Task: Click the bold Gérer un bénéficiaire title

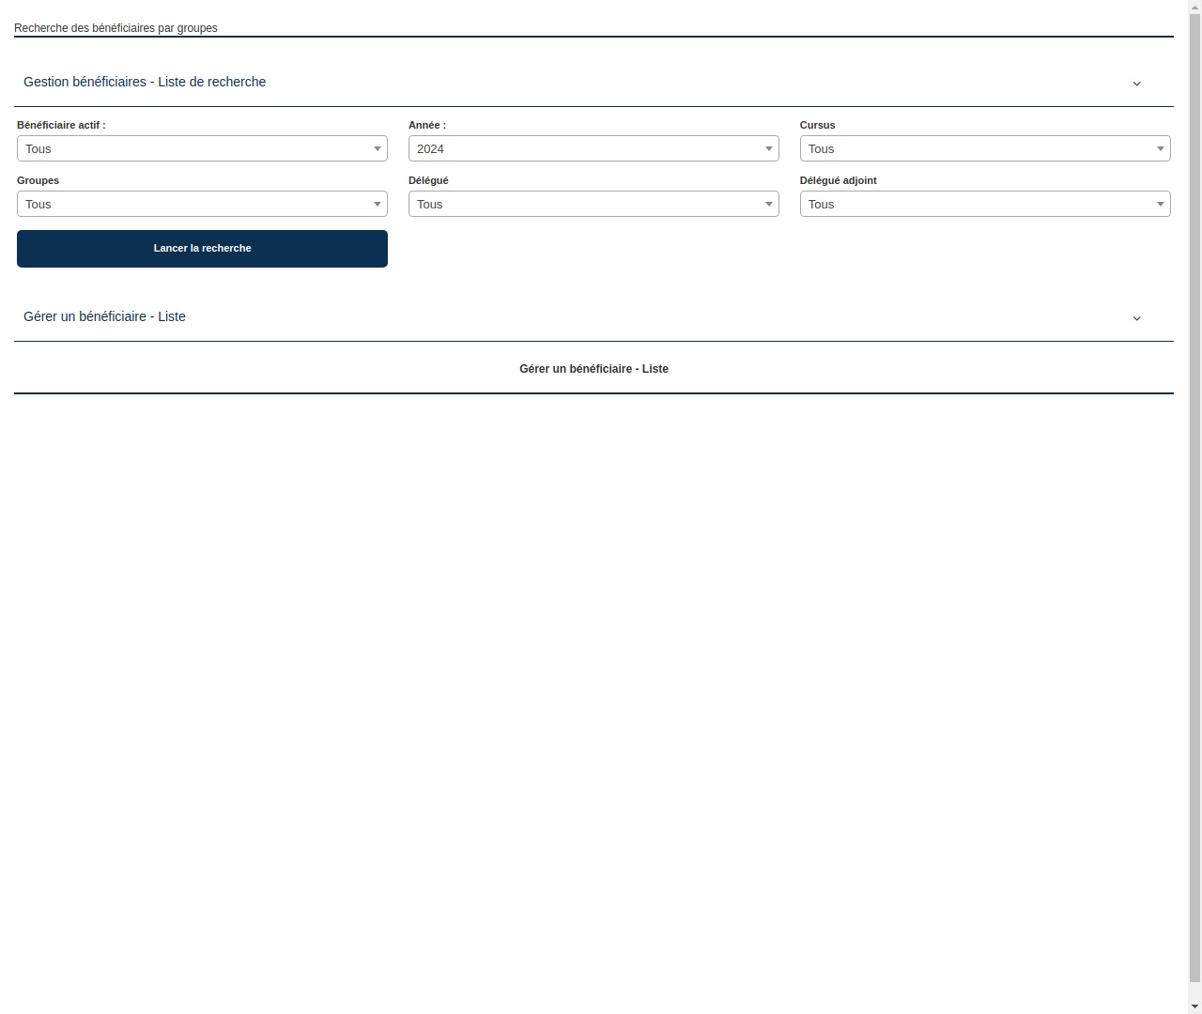Action: pyautogui.click(x=593, y=368)
